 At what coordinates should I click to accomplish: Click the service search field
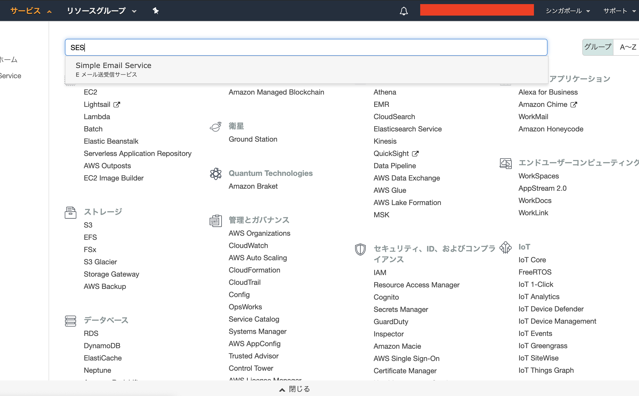click(306, 47)
